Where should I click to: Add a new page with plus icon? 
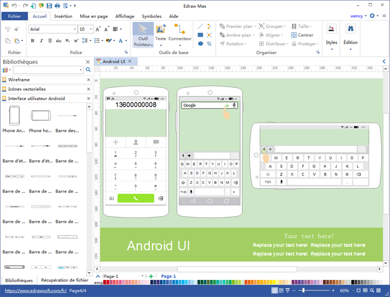click(x=151, y=276)
